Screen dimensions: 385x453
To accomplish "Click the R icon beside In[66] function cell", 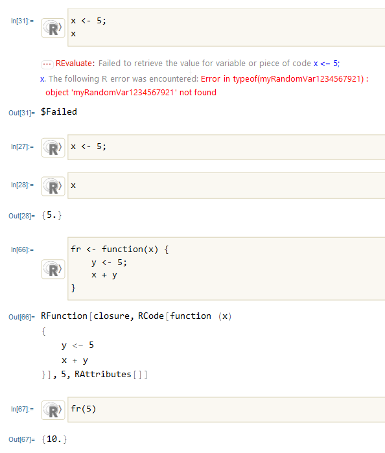I will click(53, 269).
